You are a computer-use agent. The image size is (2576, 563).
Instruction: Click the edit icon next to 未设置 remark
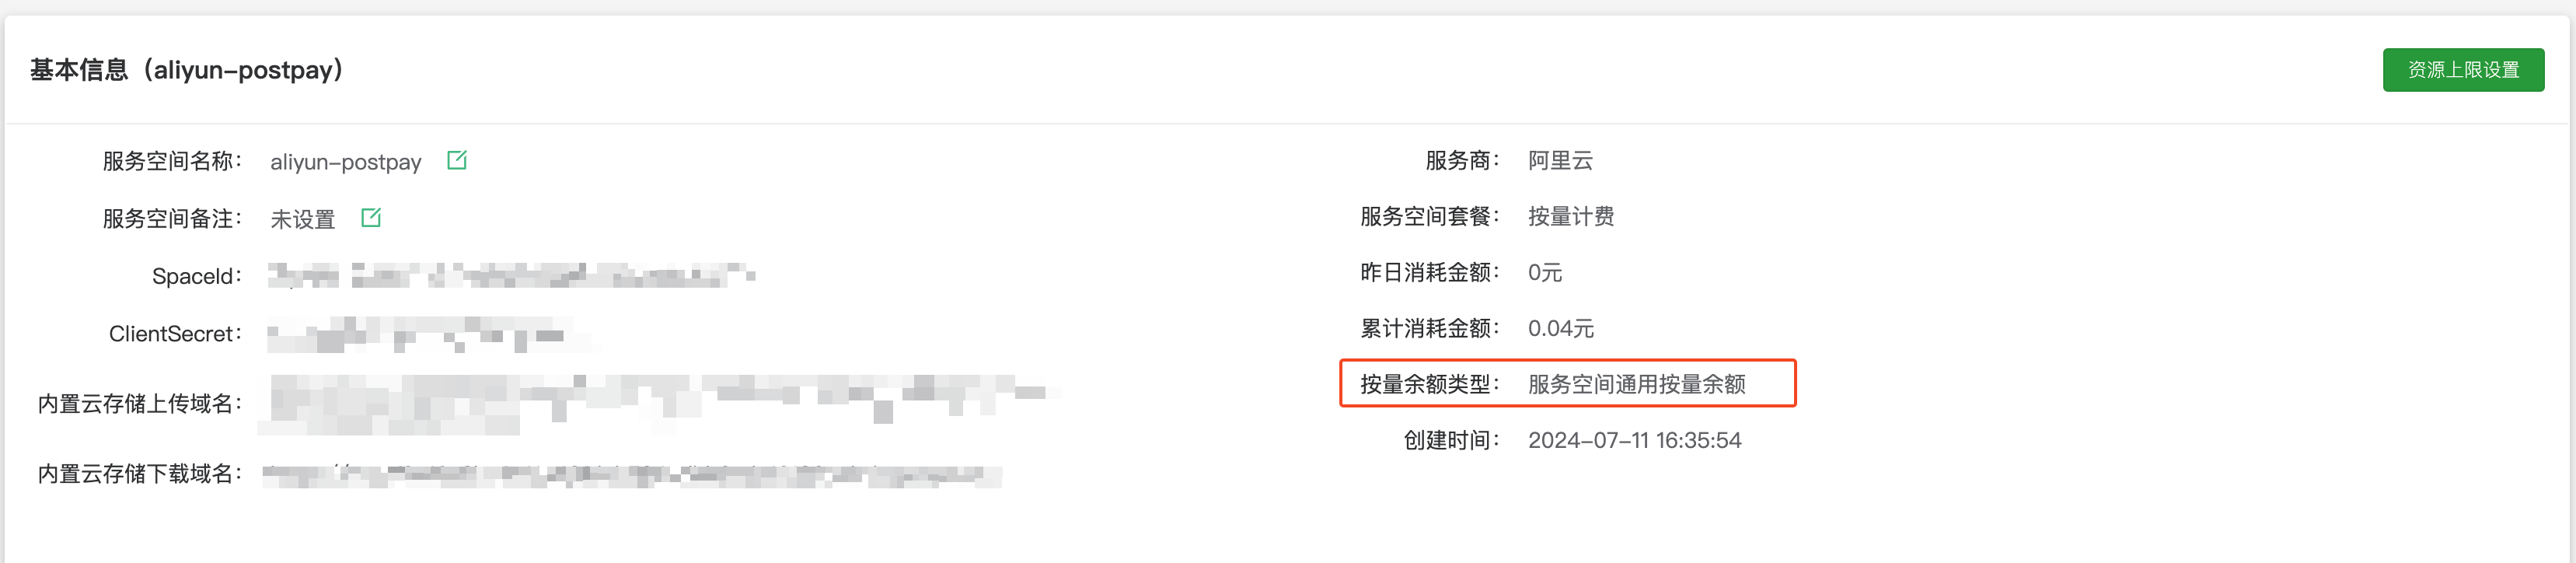(371, 217)
